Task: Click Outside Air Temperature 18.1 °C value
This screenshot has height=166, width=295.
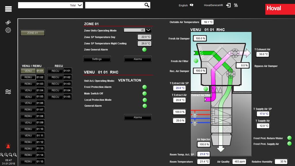Action: click(207, 22)
